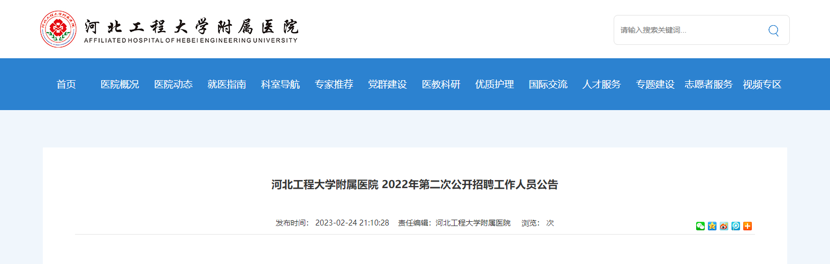Open more share options plus icon

pyautogui.click(x=748, y=226)
